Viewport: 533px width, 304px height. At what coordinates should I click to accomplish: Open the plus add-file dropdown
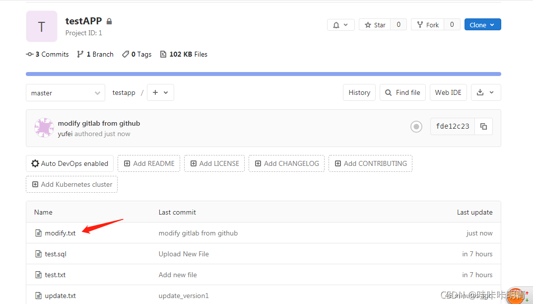point(160,92)
